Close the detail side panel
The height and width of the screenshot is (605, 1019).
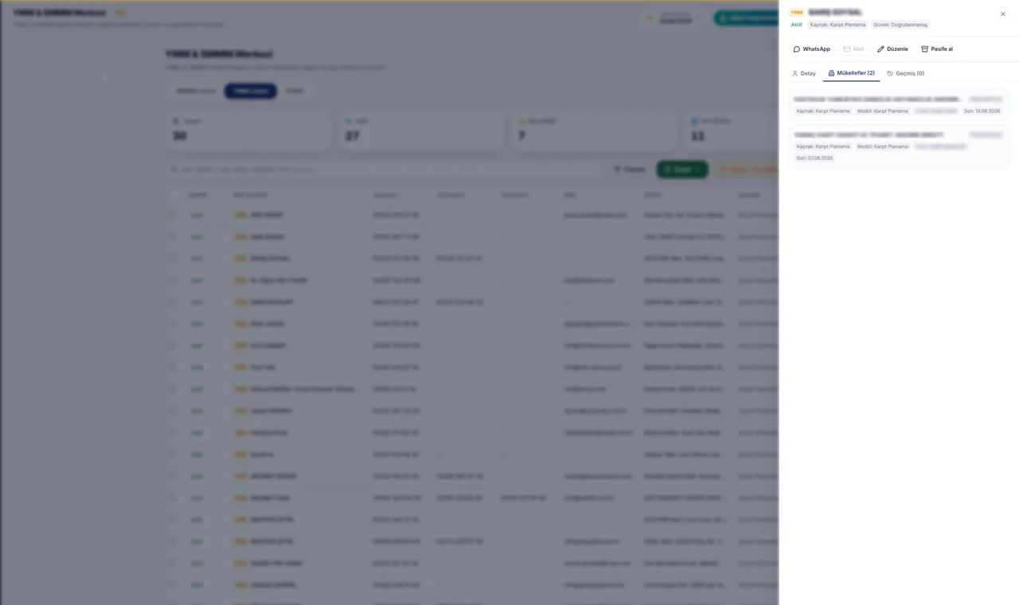[1003, 14]
